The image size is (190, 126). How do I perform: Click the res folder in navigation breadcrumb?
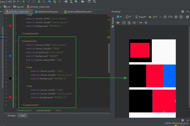[x=7, y=7]
